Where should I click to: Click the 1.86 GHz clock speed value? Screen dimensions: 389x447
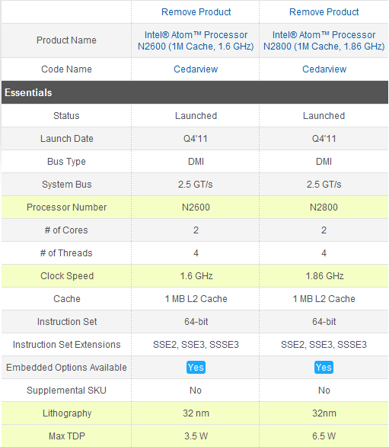[x=324, y=276]
